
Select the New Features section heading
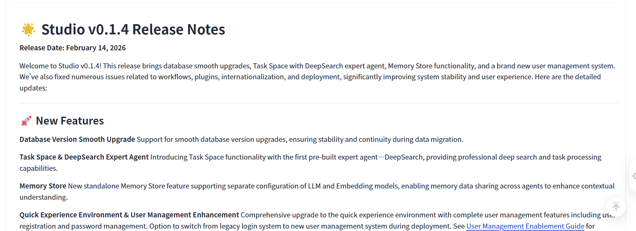tap(70, 121)
